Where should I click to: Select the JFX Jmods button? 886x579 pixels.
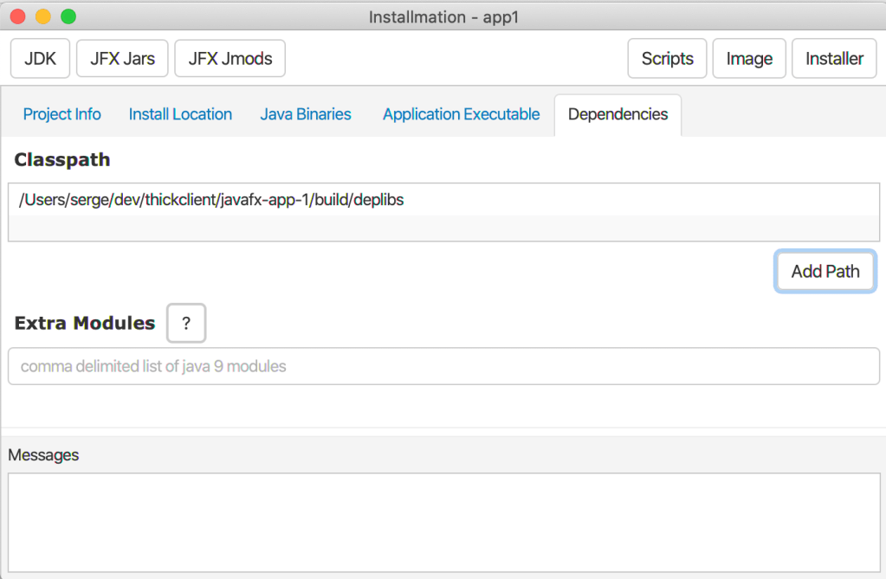(230, 59)
